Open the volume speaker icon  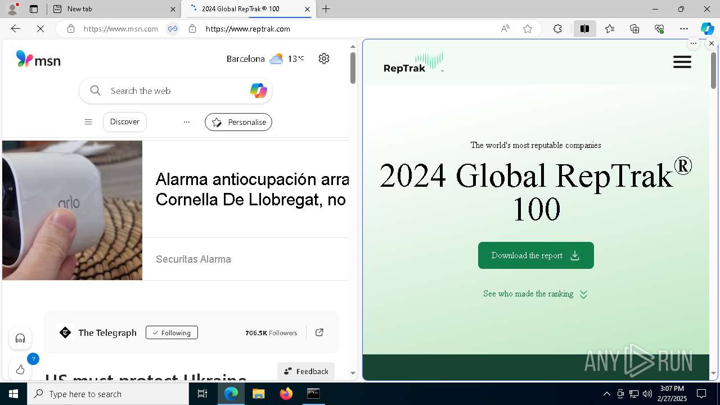pyautogui.click(x=647, y=394)
